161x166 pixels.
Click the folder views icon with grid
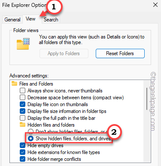(23, 44)
